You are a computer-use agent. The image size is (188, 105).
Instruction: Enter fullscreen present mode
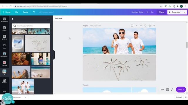point(172,90)
